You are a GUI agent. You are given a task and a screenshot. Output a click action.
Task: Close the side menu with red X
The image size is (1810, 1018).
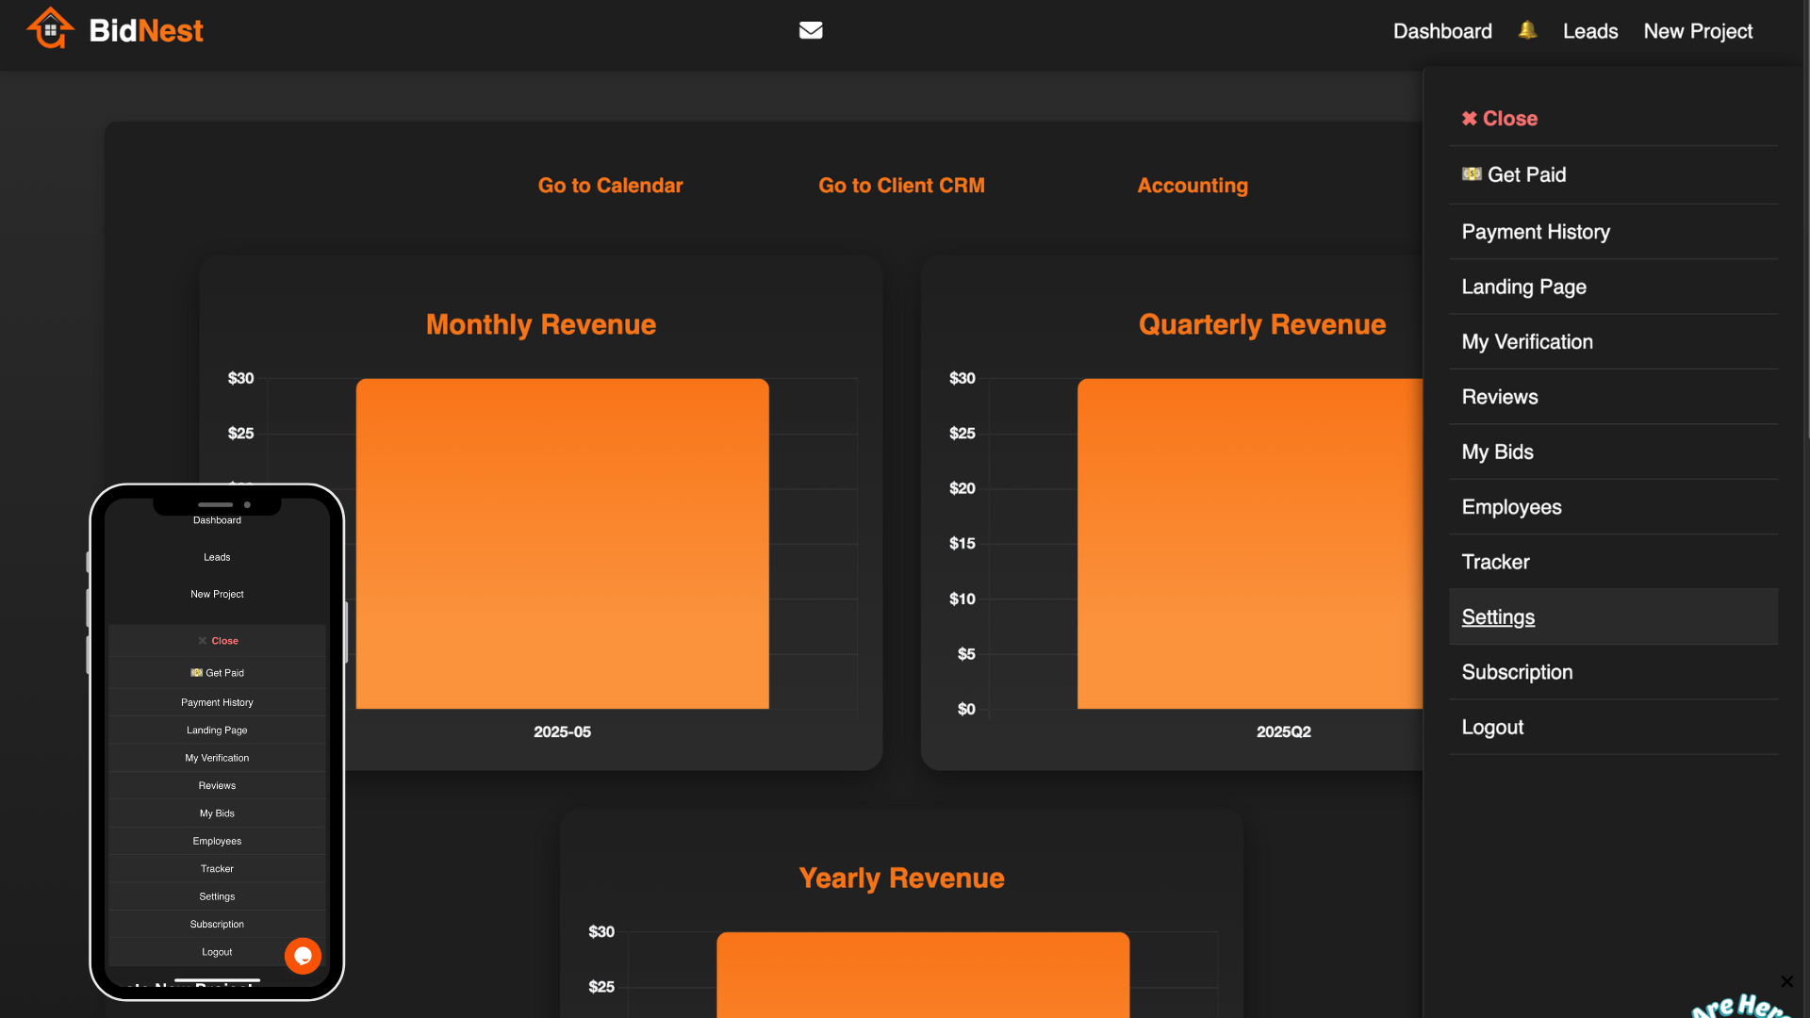1499,119
